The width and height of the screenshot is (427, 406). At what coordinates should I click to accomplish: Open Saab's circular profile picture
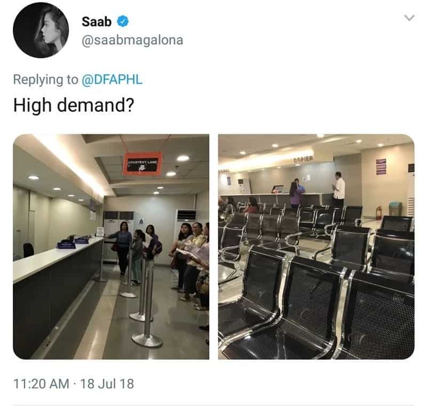click(41, 30)
